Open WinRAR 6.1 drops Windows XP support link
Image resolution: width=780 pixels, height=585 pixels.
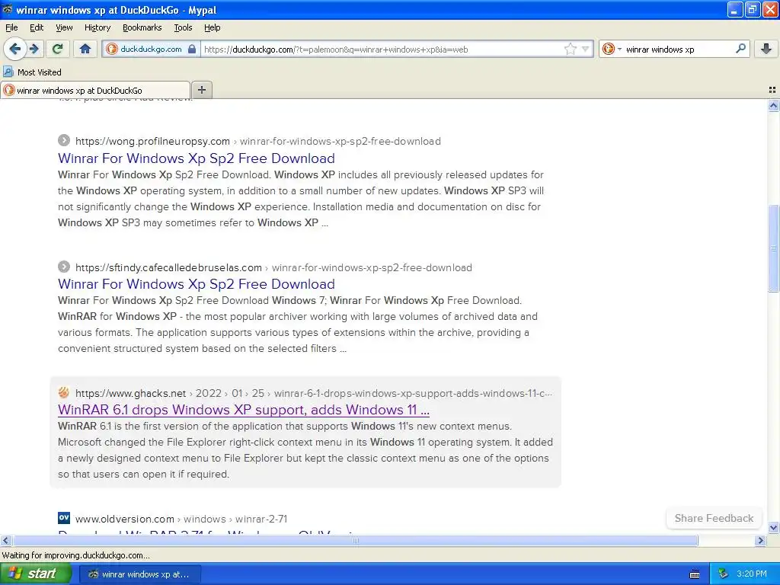pyautogui.click(x=243, y=410)
